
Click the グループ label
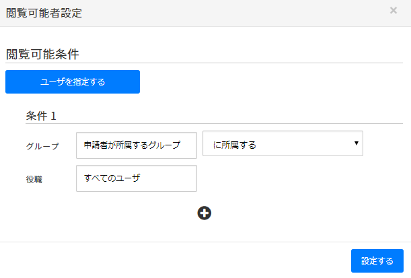pyautogui.click(x=42, y=146)
